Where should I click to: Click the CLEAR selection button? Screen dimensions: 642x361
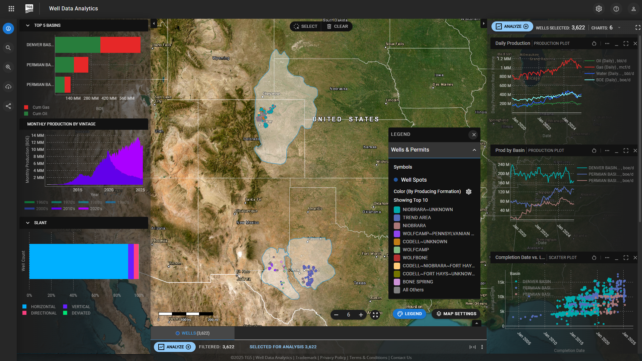pos(337,26)
